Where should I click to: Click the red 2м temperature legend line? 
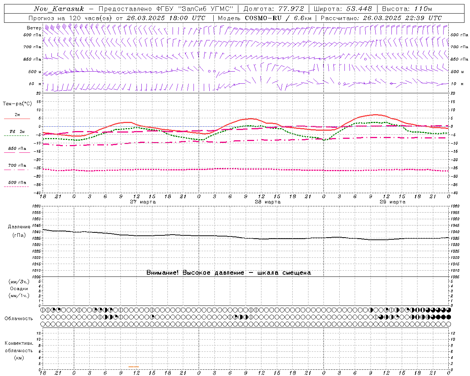(17, 119)
